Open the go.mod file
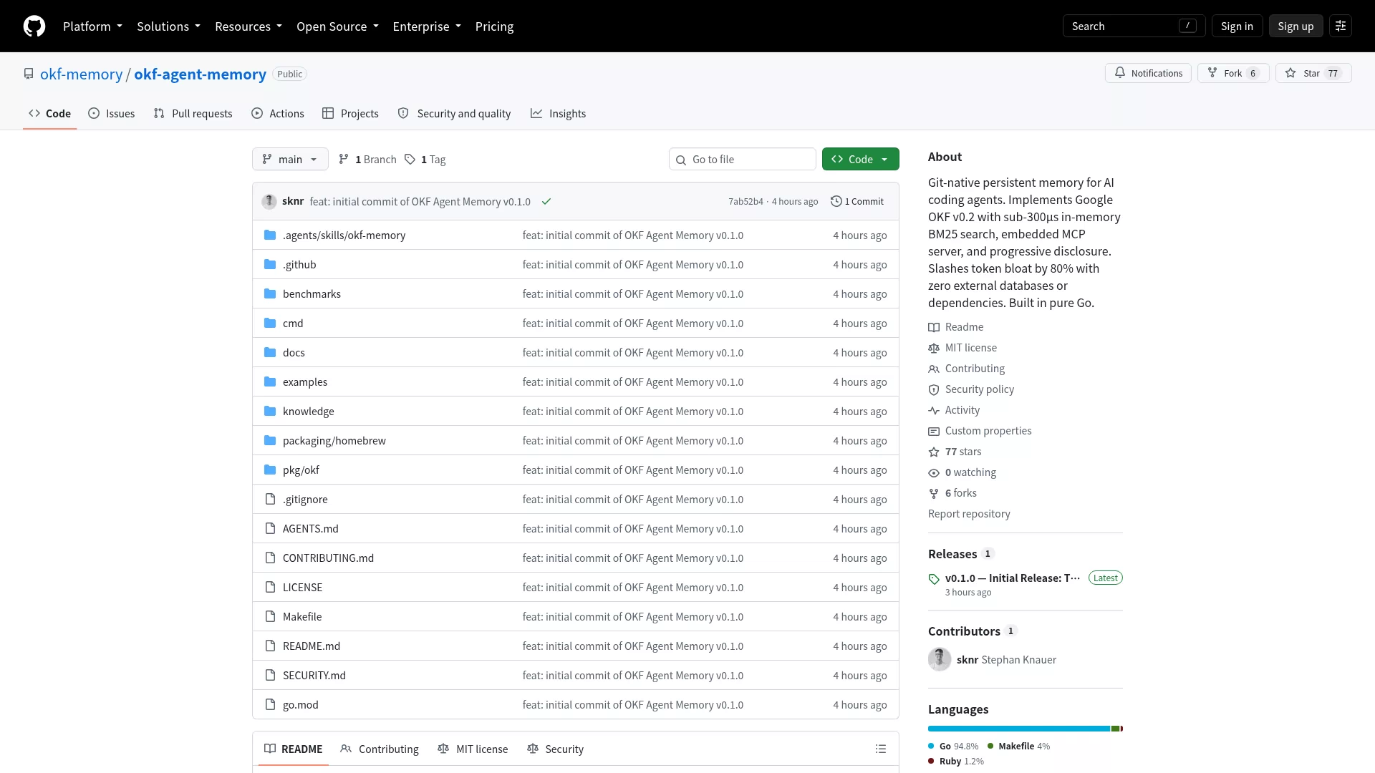Viewport: 1375px width, 773px height. click(300, 705)
